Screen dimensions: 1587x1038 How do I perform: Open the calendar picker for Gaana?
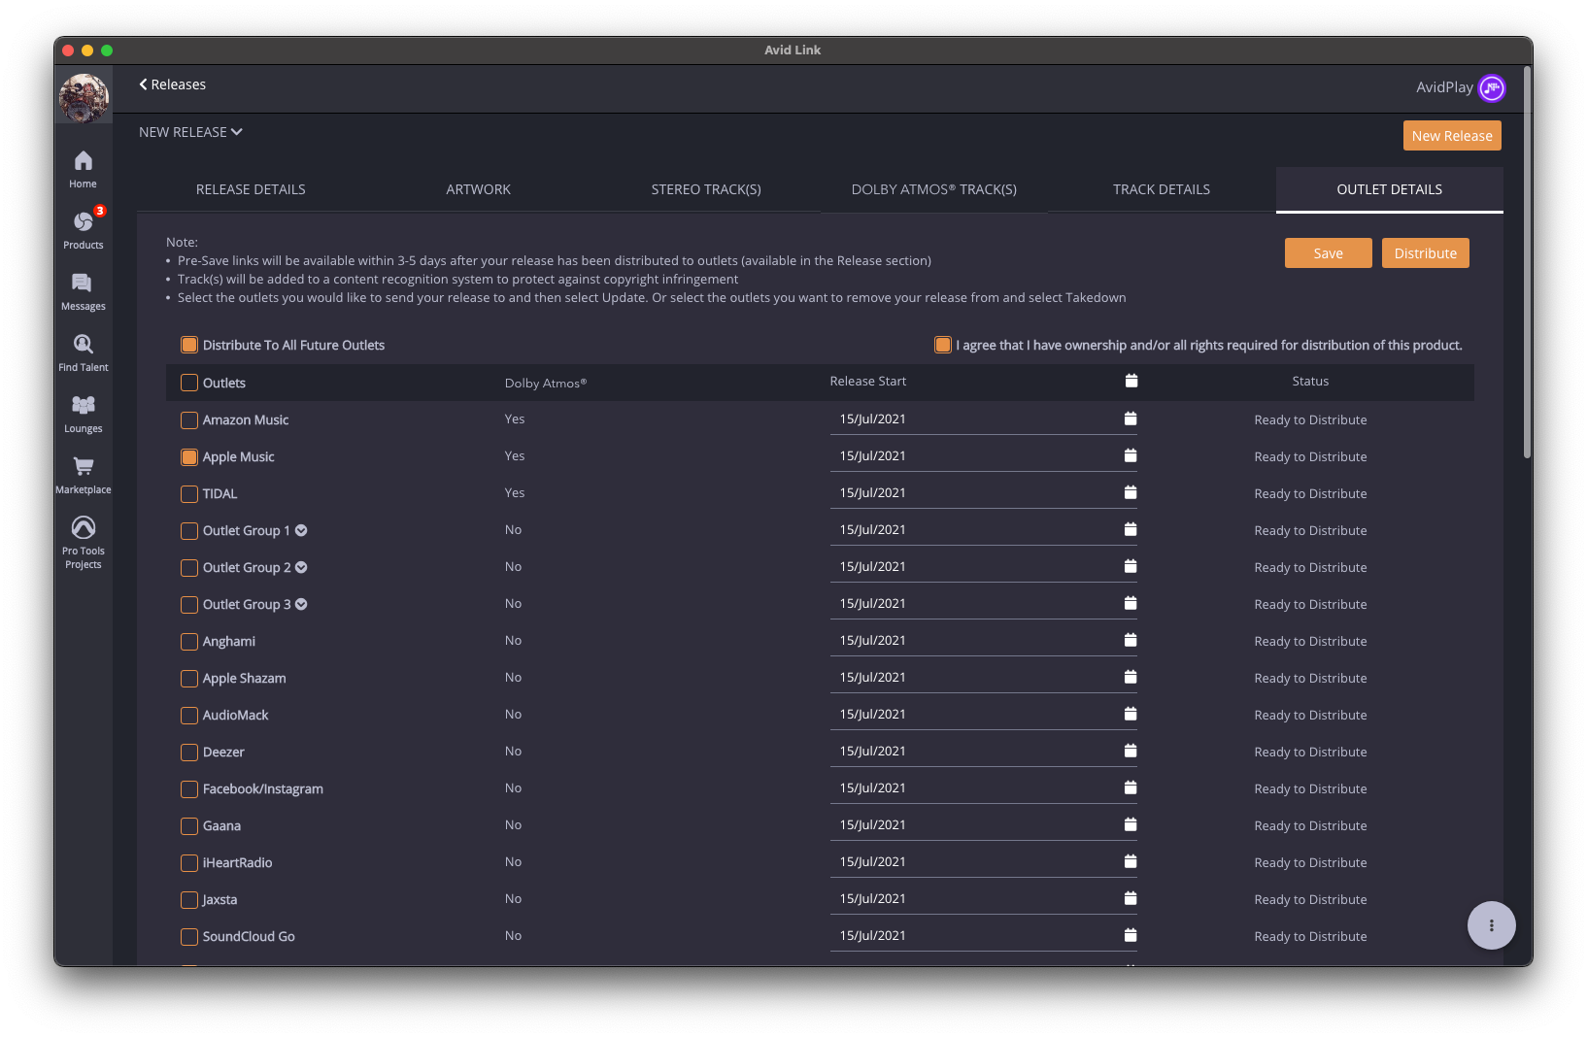1131,824
